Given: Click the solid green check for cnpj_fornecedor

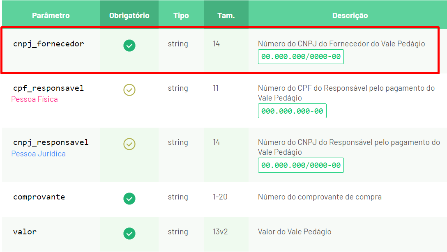Looking at the screenshot, I should pyautogui.click(x=129, y=46).
